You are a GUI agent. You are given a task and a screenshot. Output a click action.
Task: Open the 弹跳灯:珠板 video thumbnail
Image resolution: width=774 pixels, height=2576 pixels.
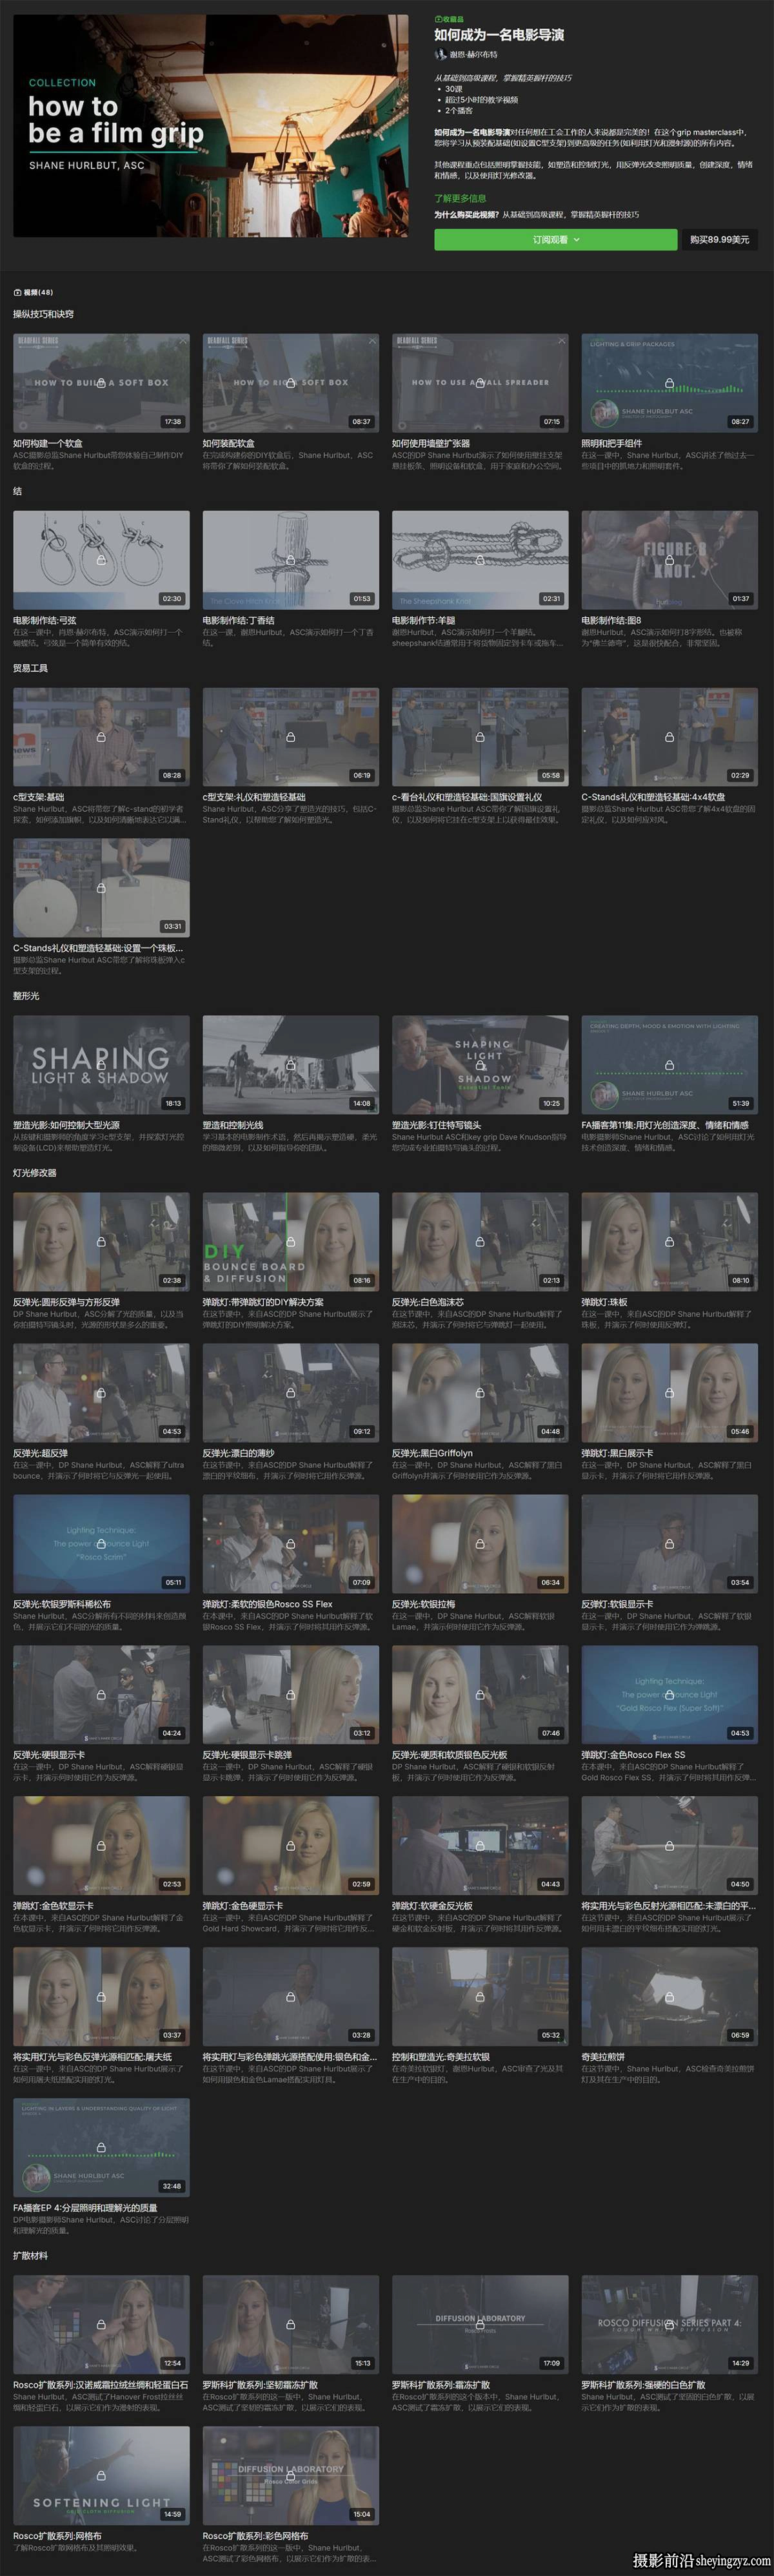point(669,1241)
